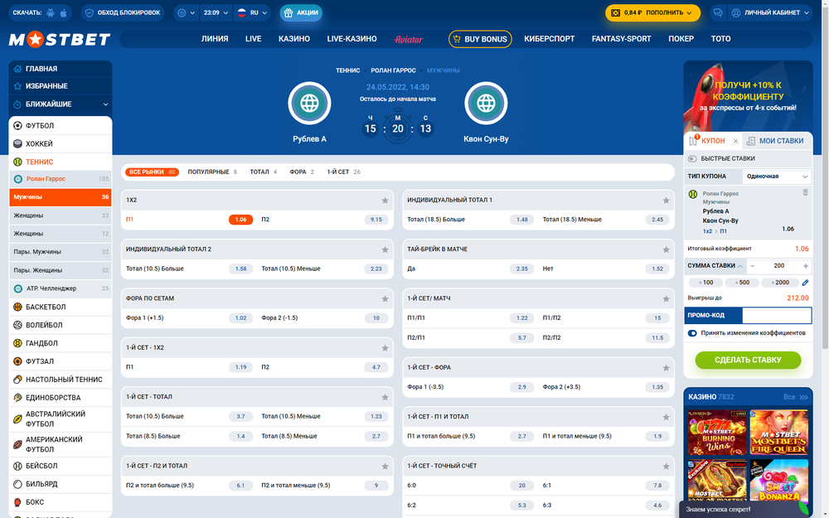This screenshot has width=829, height=518.
Task: Expand the Ближайшие sidebar section
Action: coord(61,104)
